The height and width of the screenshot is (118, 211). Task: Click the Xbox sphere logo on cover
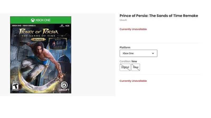[x=33, y=20]
